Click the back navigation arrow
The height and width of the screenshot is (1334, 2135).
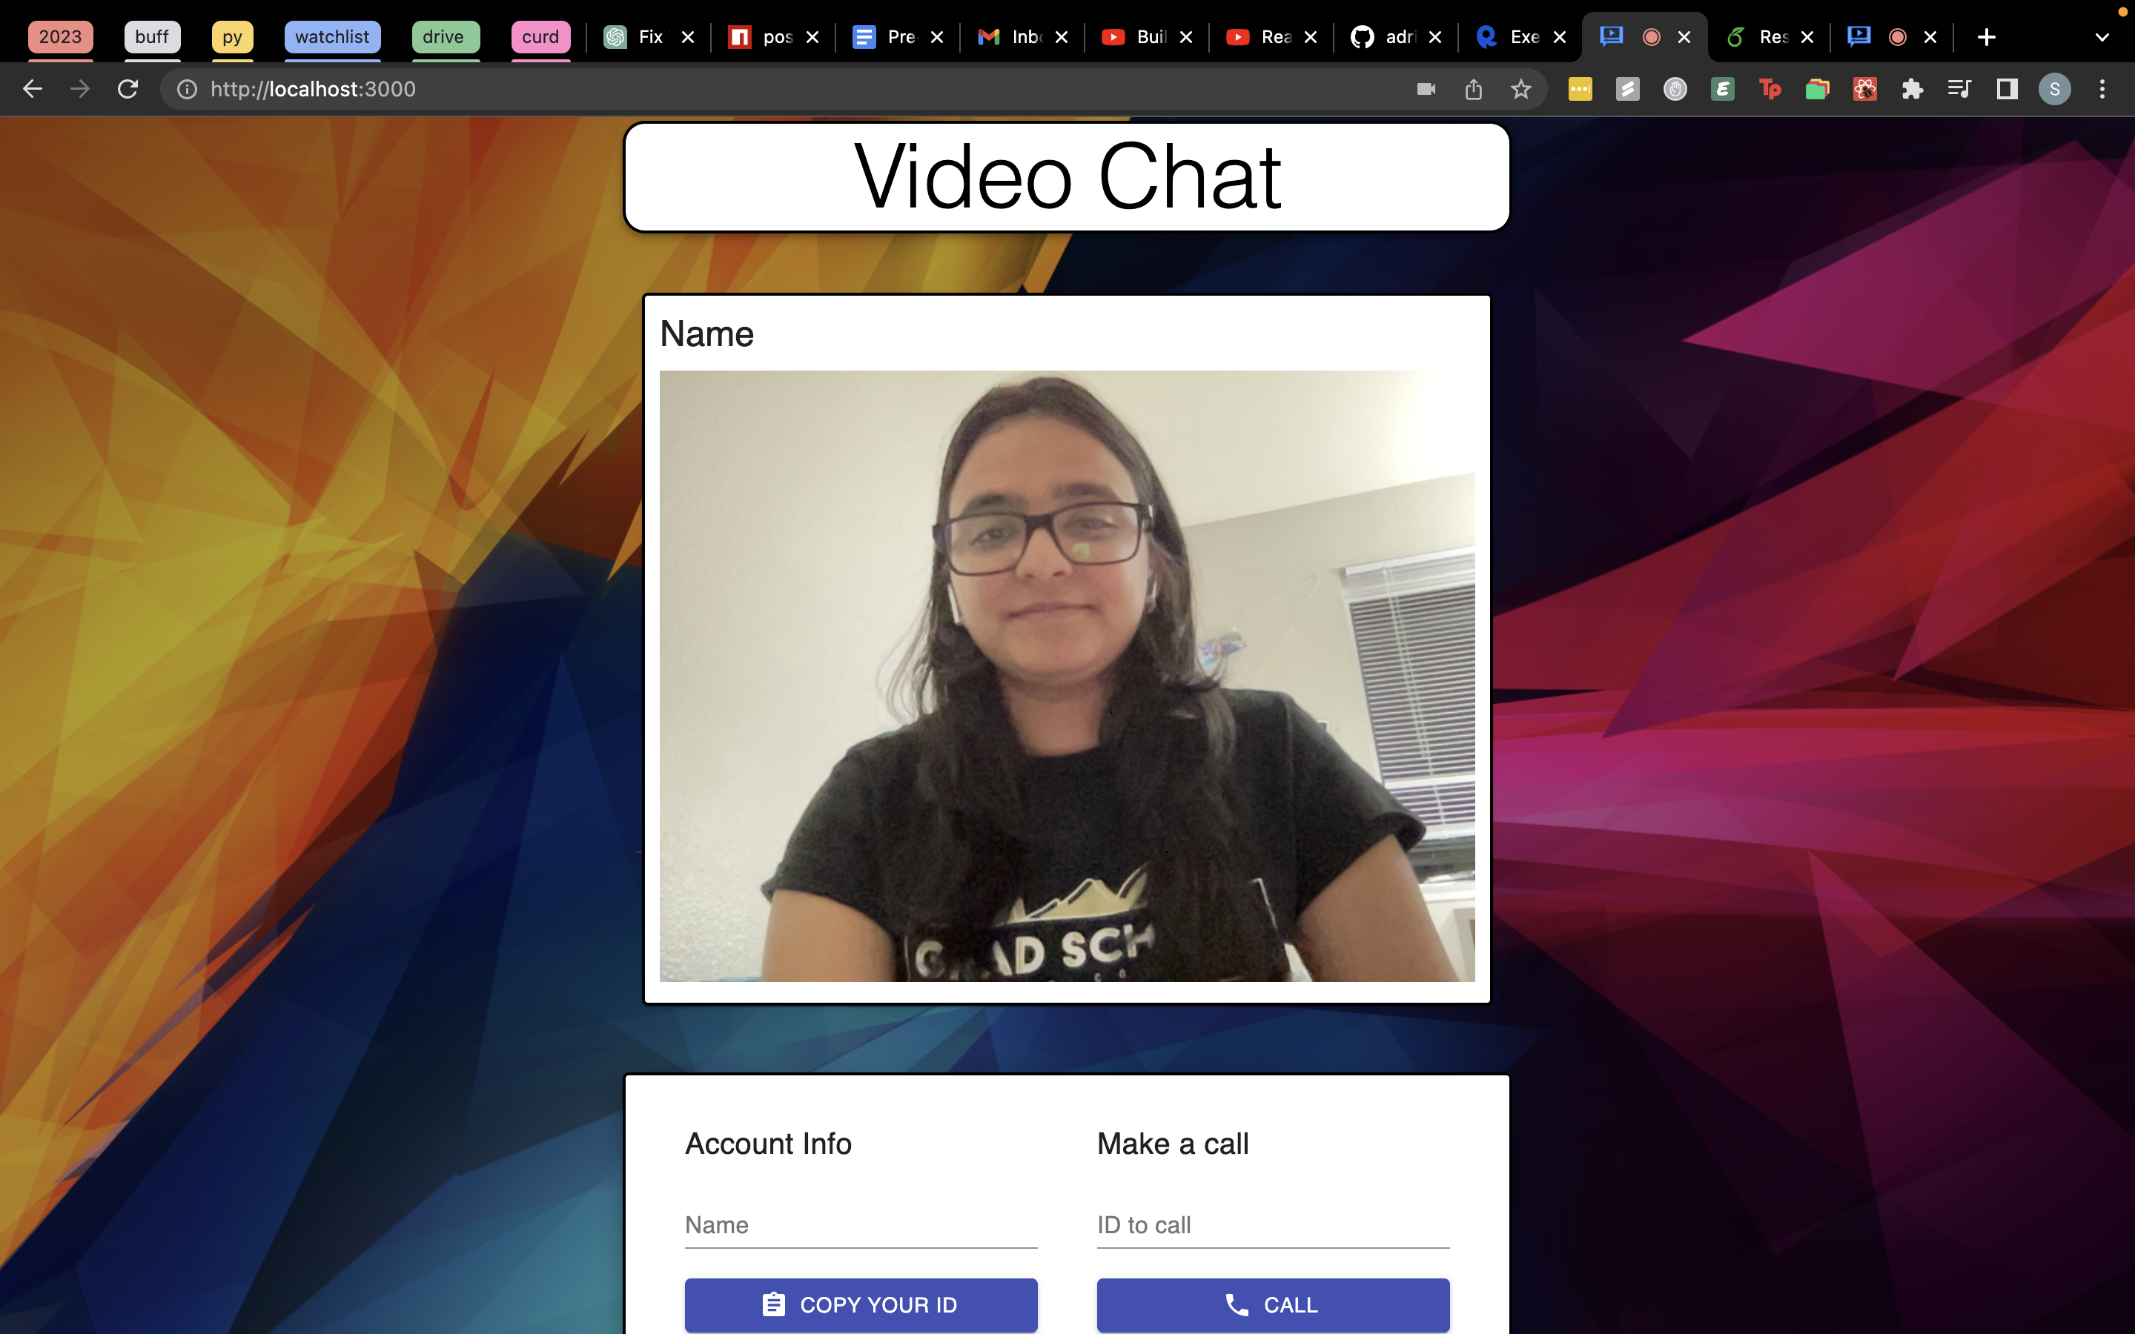(33, 89)
